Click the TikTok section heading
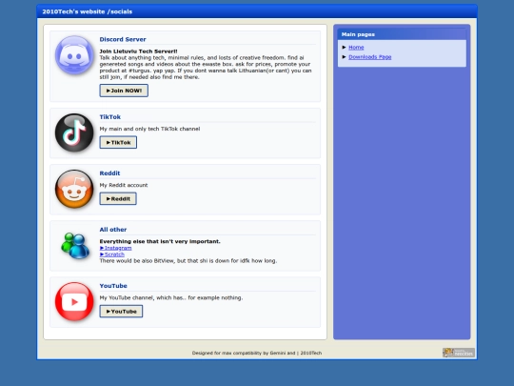The width and height of the screenshot is (514, 386). point(110,117)
